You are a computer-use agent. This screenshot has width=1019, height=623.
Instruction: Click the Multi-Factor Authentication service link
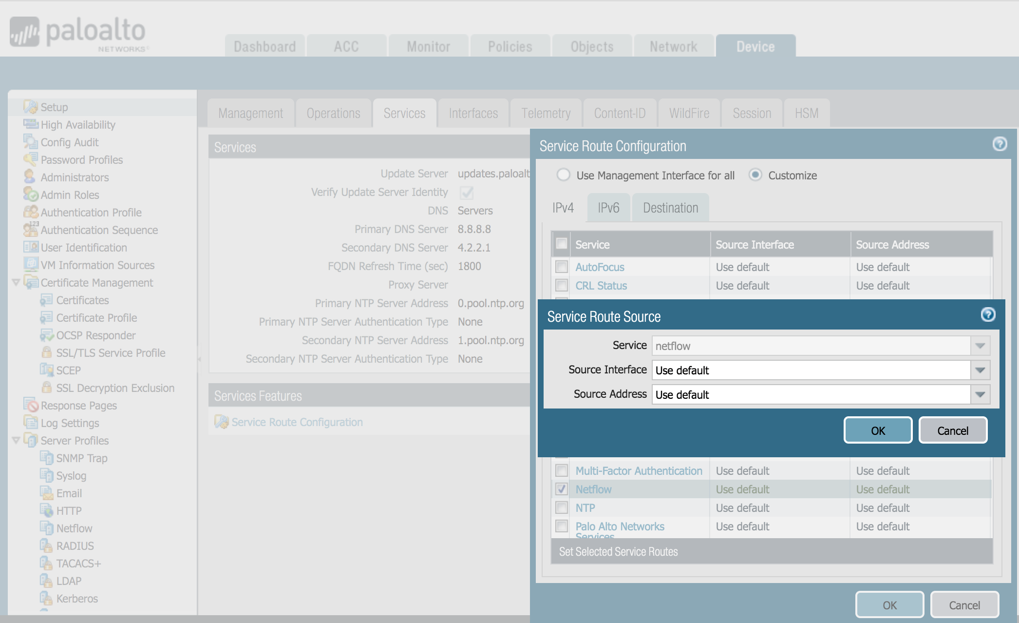coord(639,471)
